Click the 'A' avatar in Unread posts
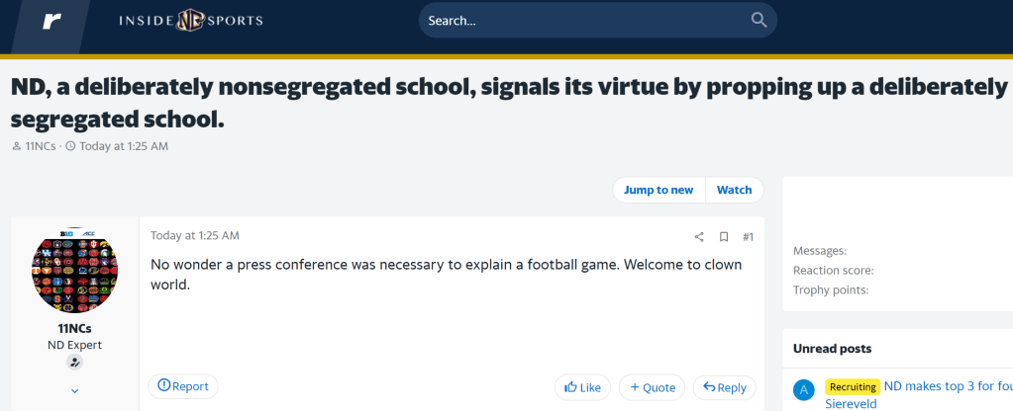 [805, 390]
